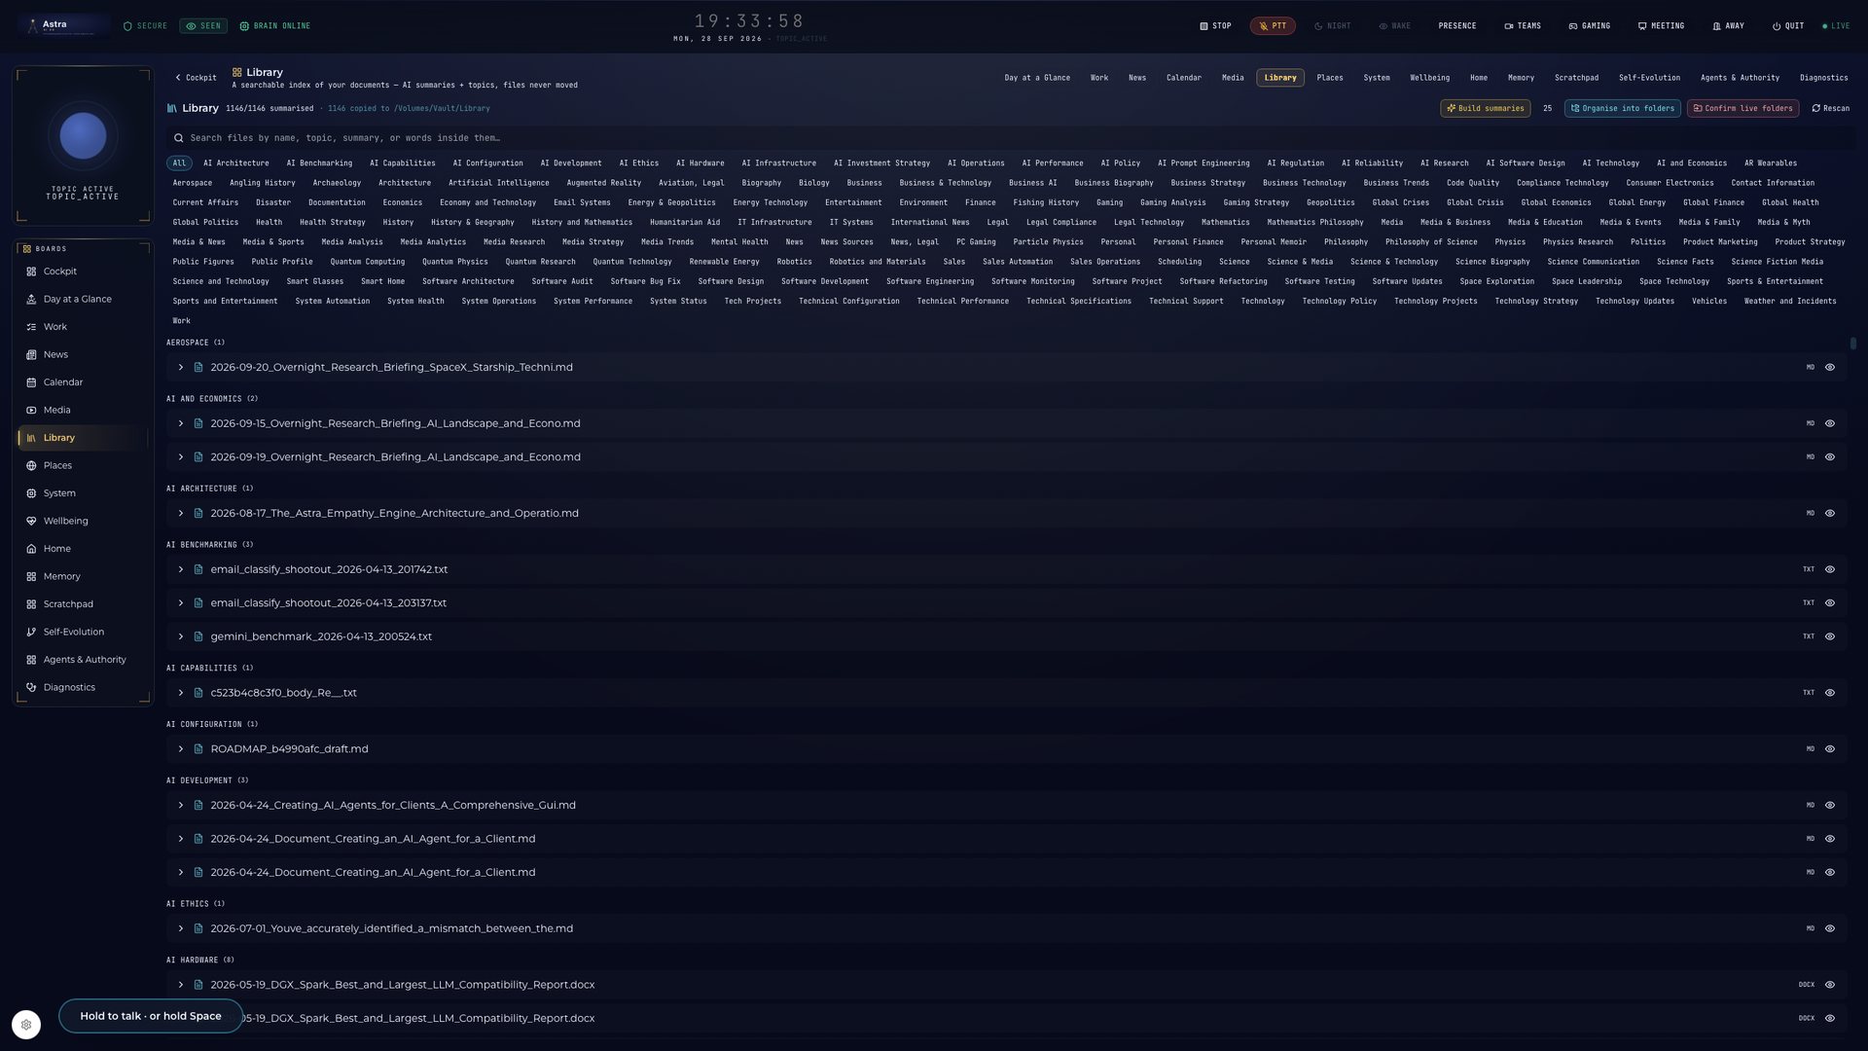This screenshot has height=1051, width=1868.
Task: Click Build summaries button
Action: click(x=1485, y=109)
